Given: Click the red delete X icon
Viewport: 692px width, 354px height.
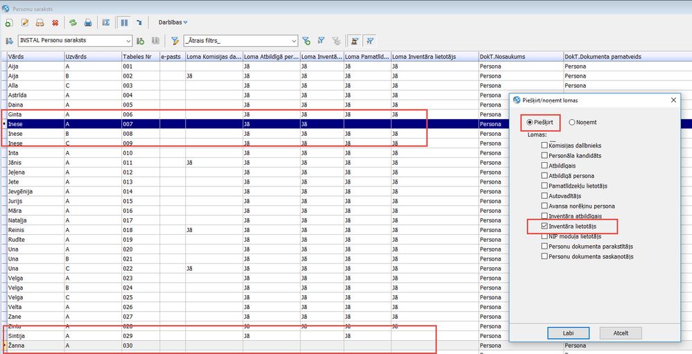Looking at the screenshot, I should (x=55, y=22).
